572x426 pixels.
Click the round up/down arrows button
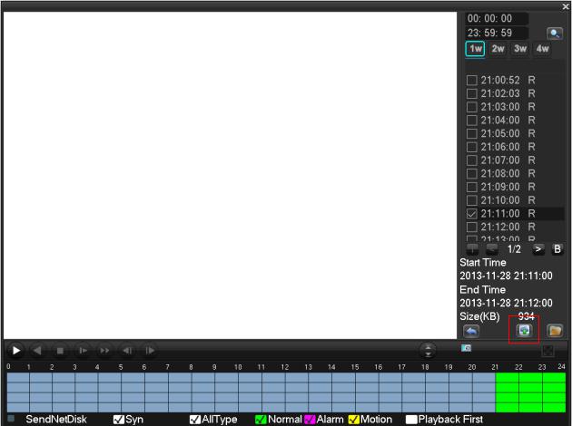click(428, 350)
